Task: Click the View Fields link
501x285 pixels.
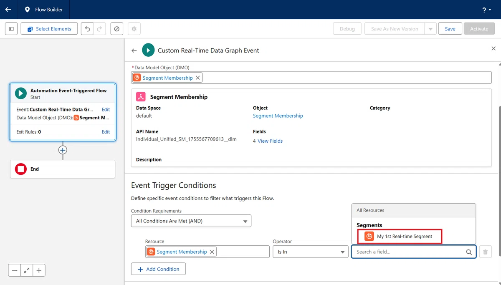Action: [x=270, y=141]
